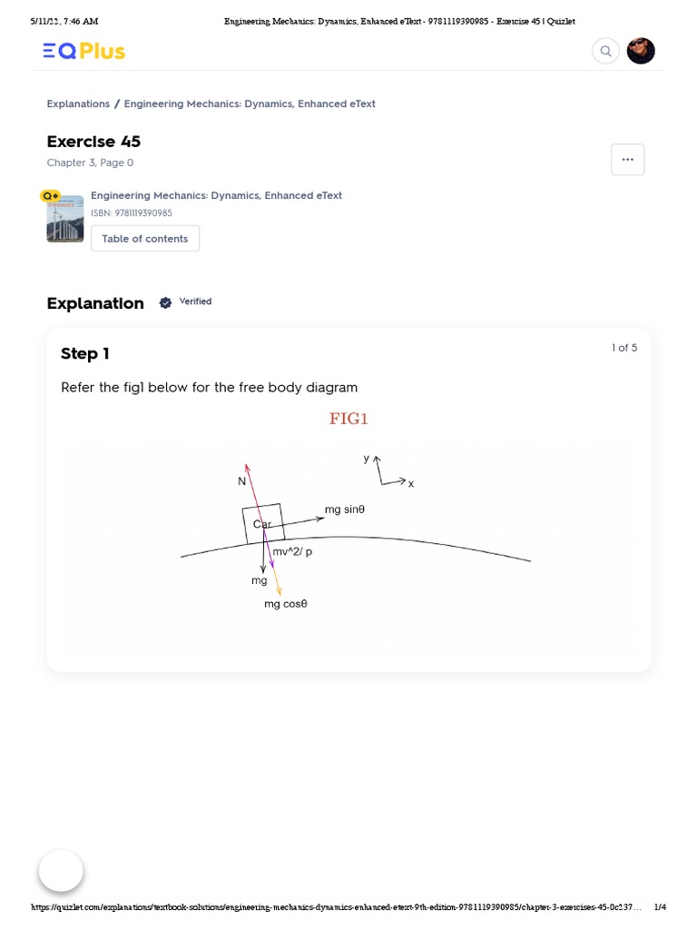The image size is (697, 930).
Task: Select the red FIG1 figure title
Action: pos(348,419)
